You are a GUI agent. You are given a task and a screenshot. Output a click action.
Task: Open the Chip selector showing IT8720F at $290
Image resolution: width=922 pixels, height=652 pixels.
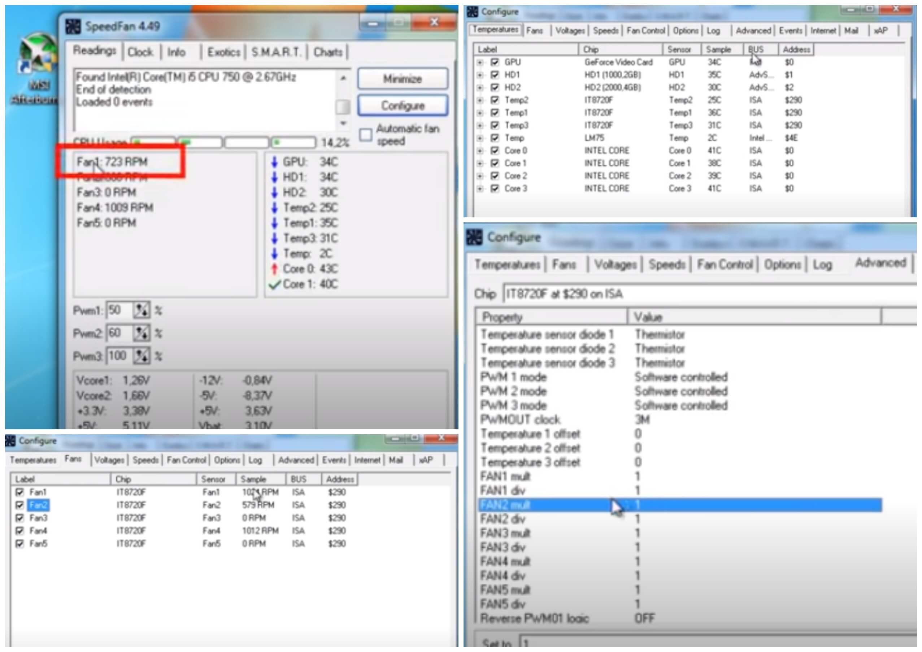710,294
